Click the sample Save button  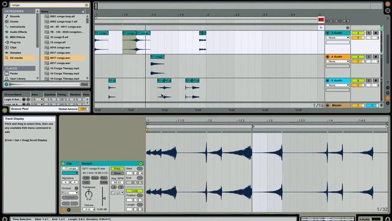[95, 178]
